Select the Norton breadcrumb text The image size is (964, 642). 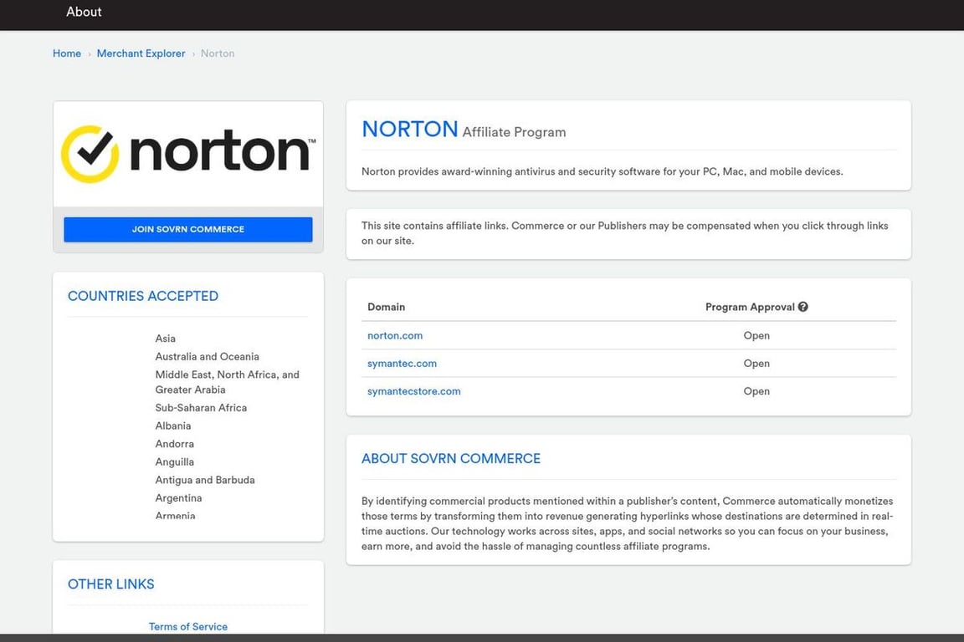[218, 53]
